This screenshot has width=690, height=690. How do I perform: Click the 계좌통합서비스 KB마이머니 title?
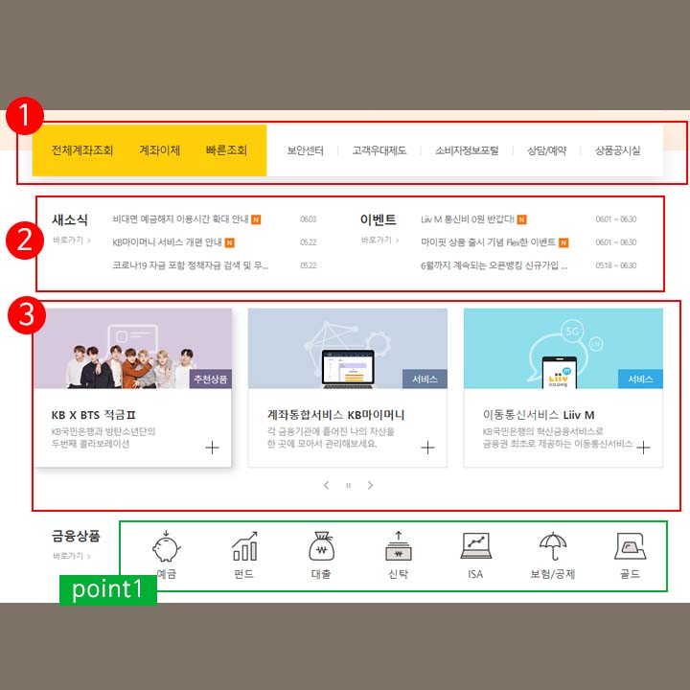pos(335,415)
